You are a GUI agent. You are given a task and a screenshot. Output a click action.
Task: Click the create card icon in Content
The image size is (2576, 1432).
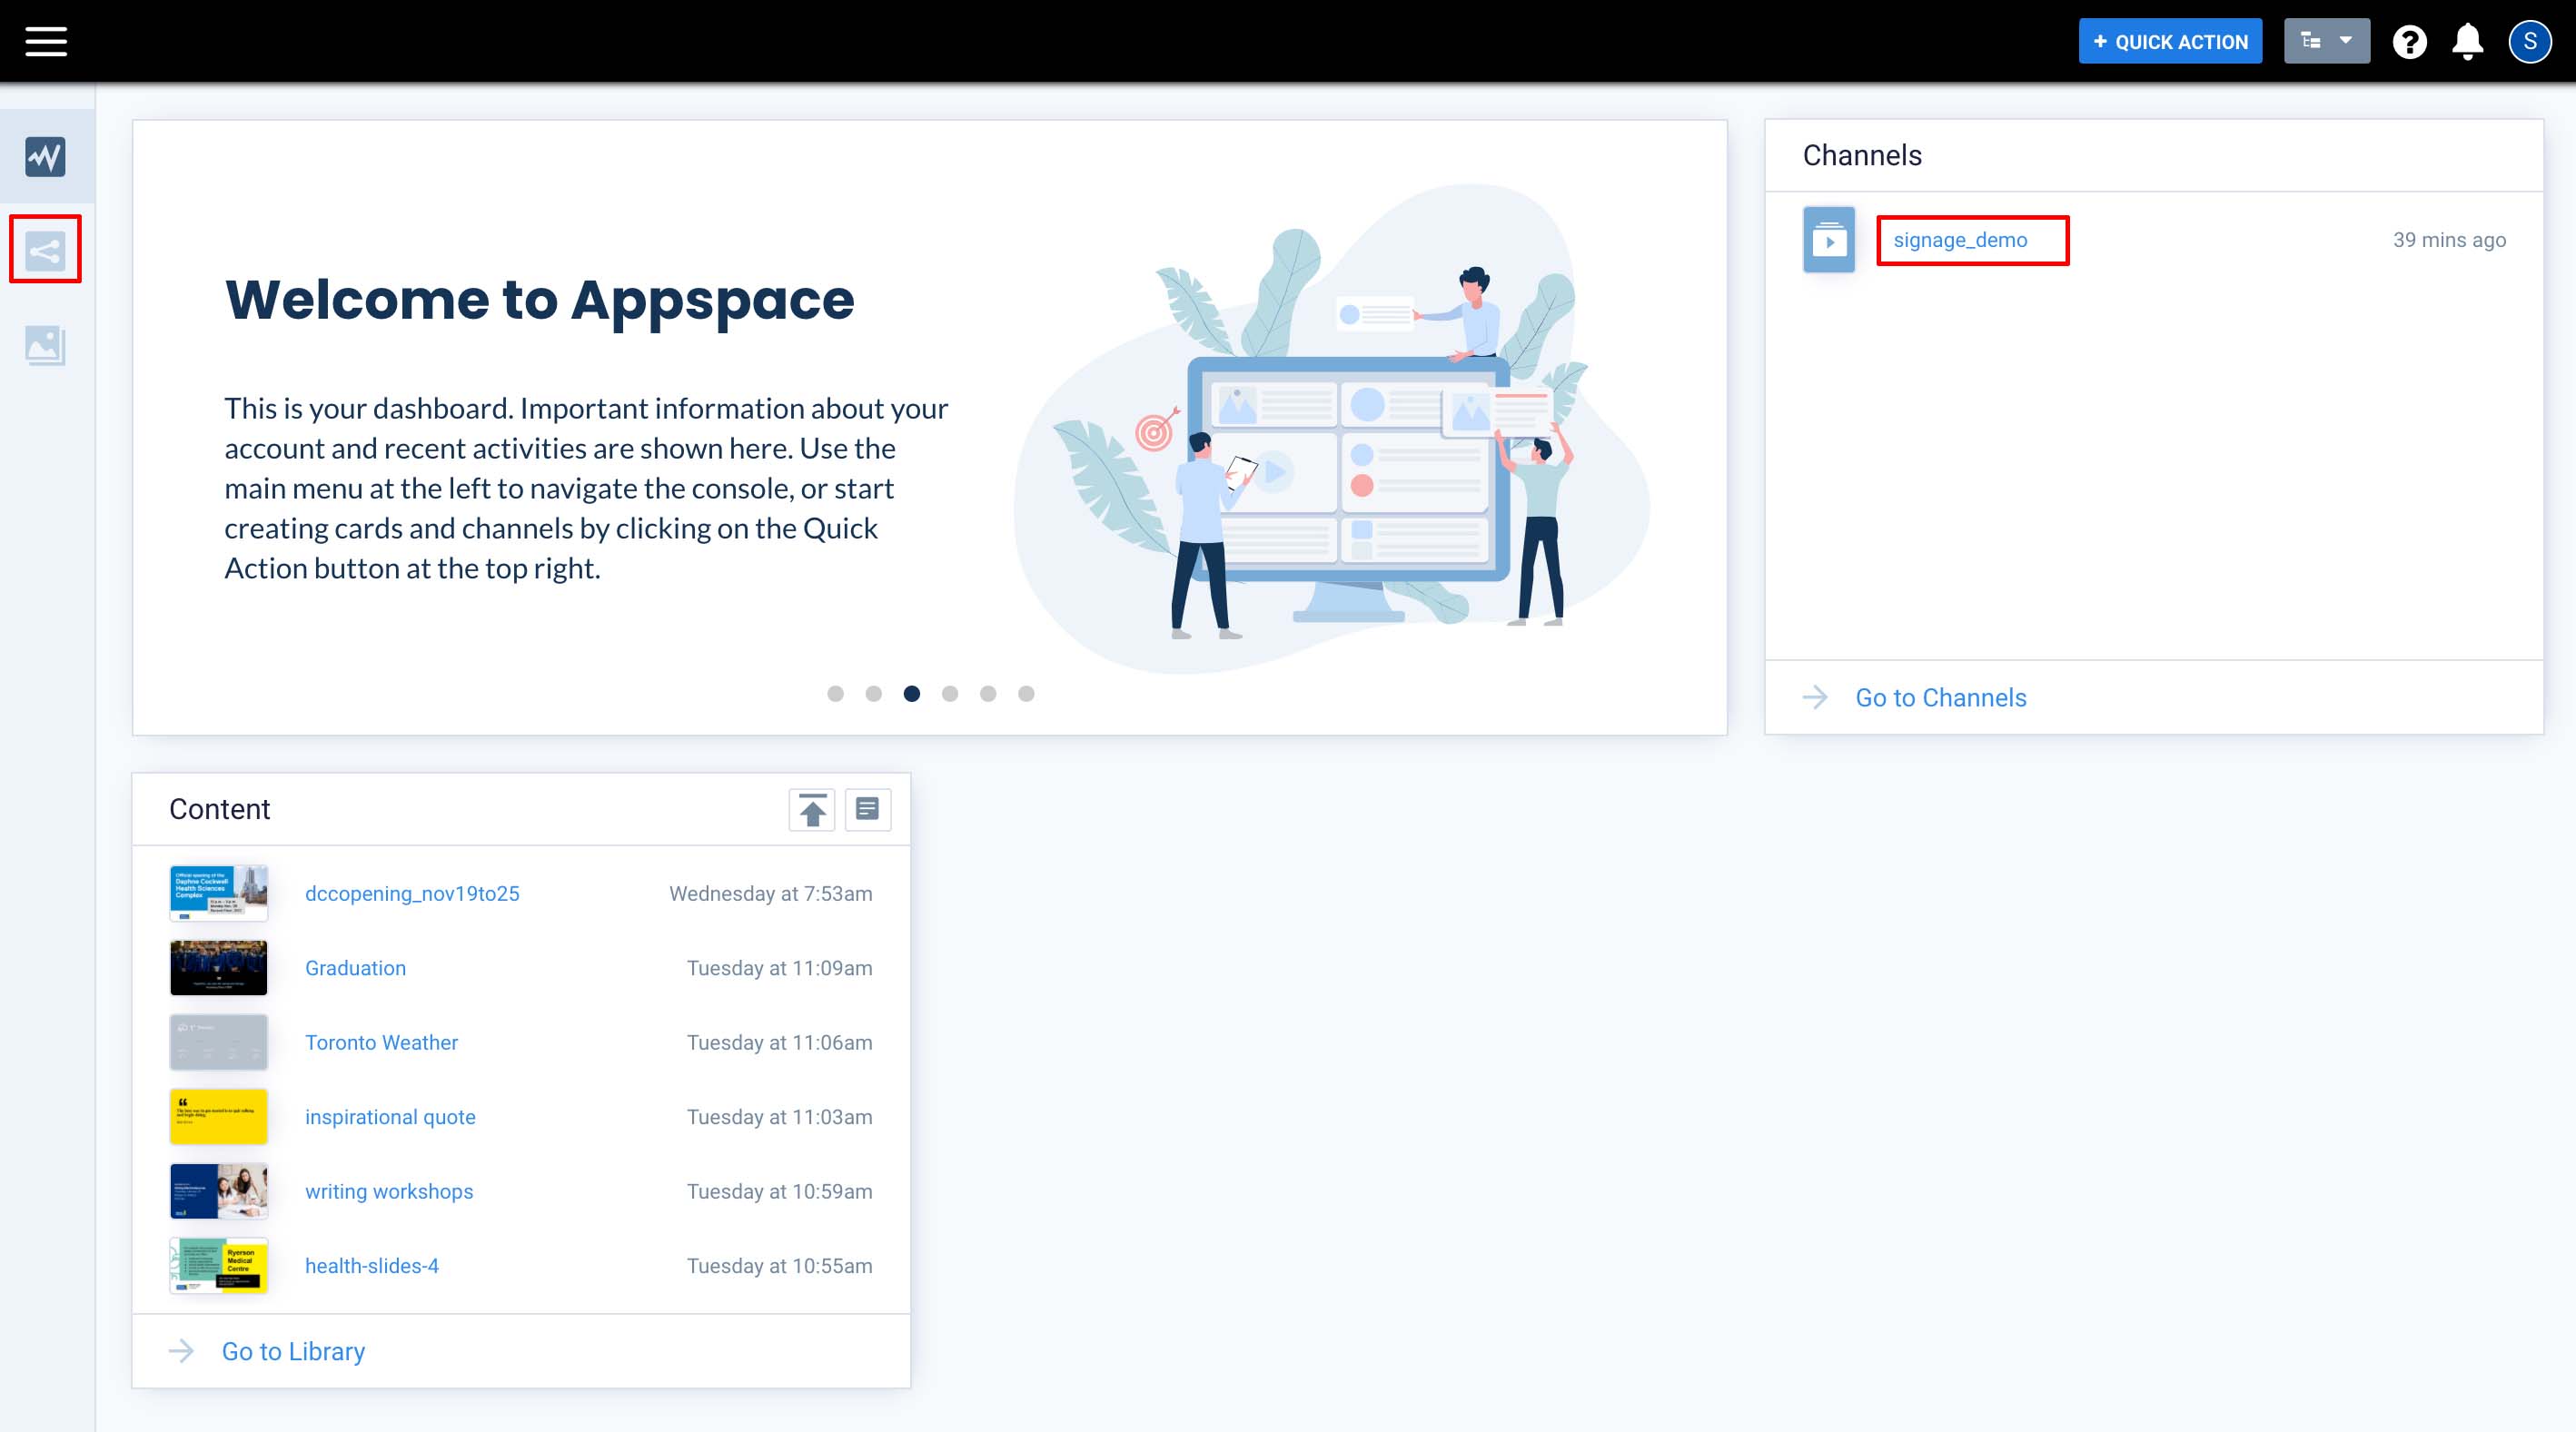[x=867, y=809]
